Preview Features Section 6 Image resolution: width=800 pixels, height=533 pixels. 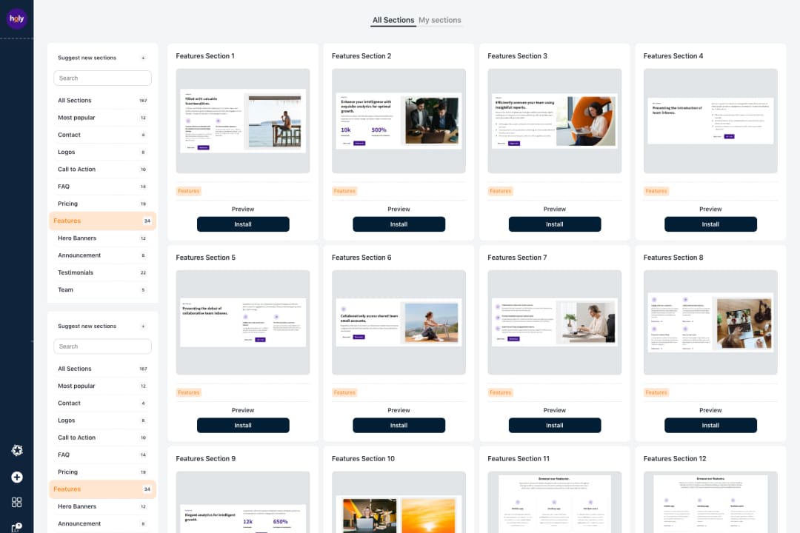point(399,410)
